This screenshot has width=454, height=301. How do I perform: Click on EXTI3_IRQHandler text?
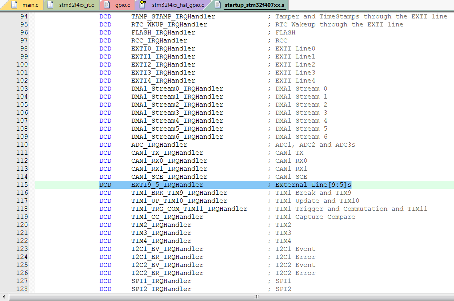click(x=163, y=73)
